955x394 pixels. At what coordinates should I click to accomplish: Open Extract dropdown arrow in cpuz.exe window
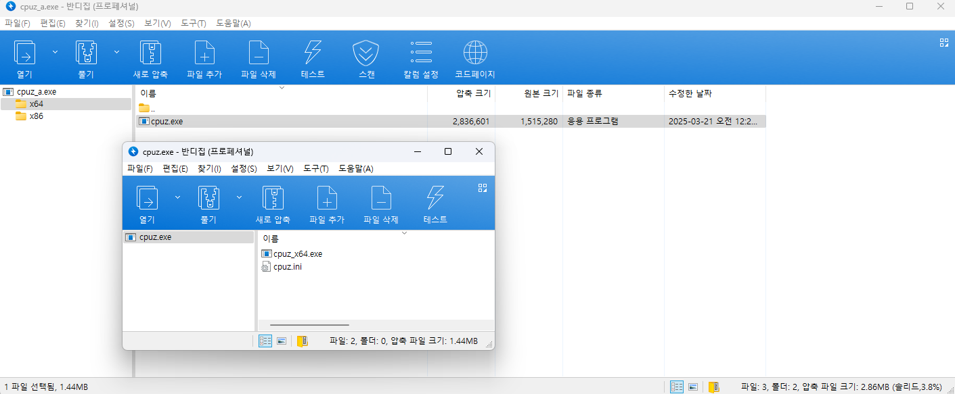239,197
